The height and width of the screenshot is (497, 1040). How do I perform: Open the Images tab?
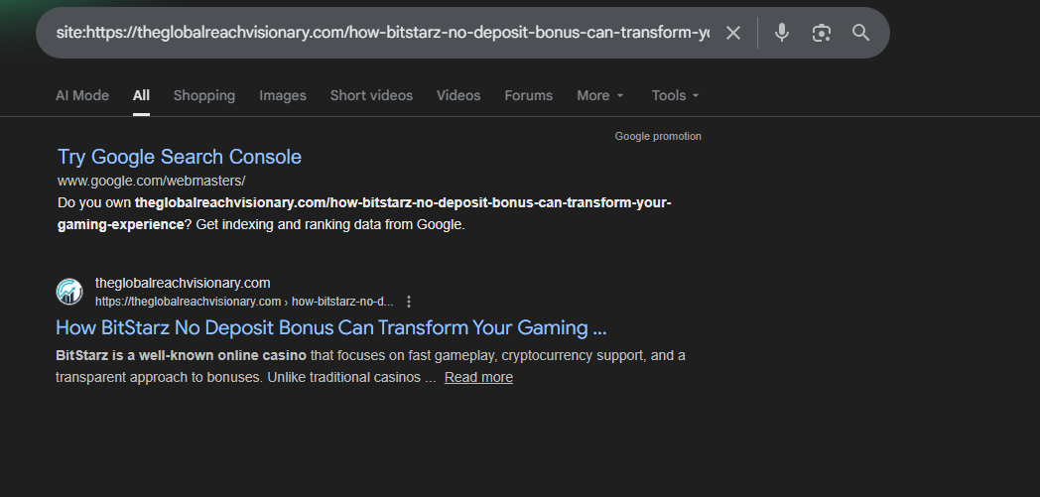283,95
